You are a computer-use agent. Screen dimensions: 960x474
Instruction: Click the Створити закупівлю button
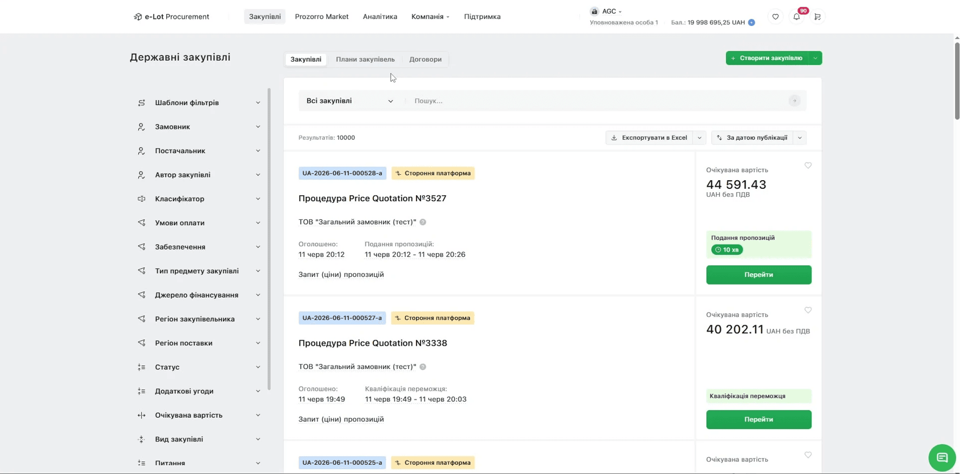[x=767, y=58]
